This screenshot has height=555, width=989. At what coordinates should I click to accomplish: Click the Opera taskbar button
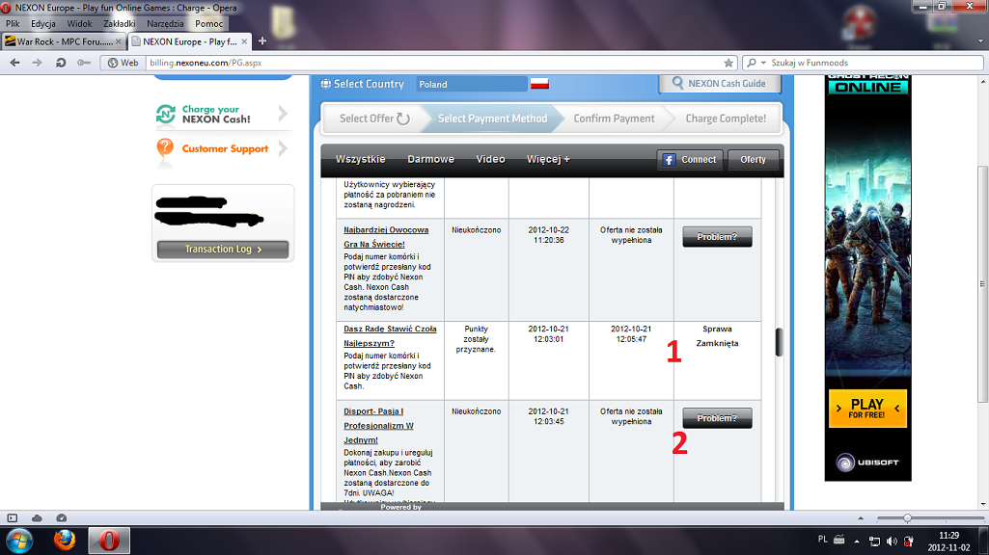pos(108,540)
